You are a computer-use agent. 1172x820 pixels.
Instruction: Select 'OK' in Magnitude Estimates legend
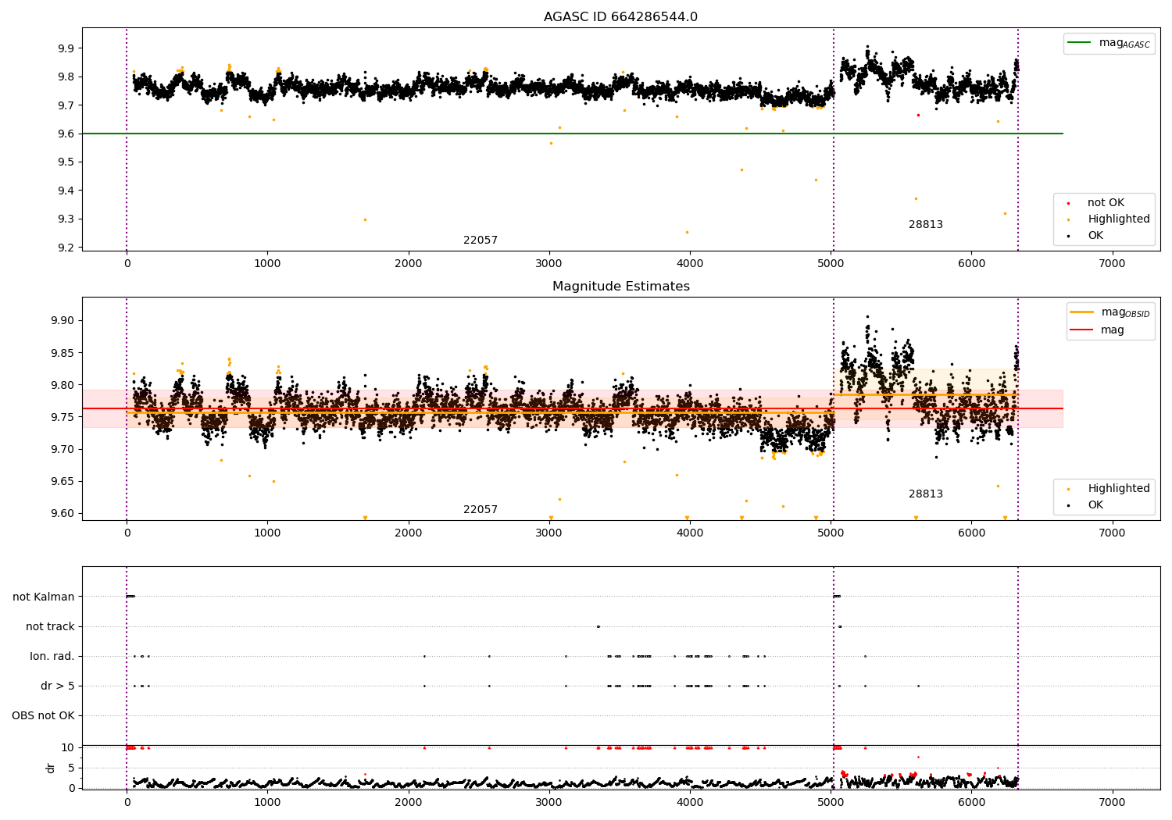tap(1095, 505)
